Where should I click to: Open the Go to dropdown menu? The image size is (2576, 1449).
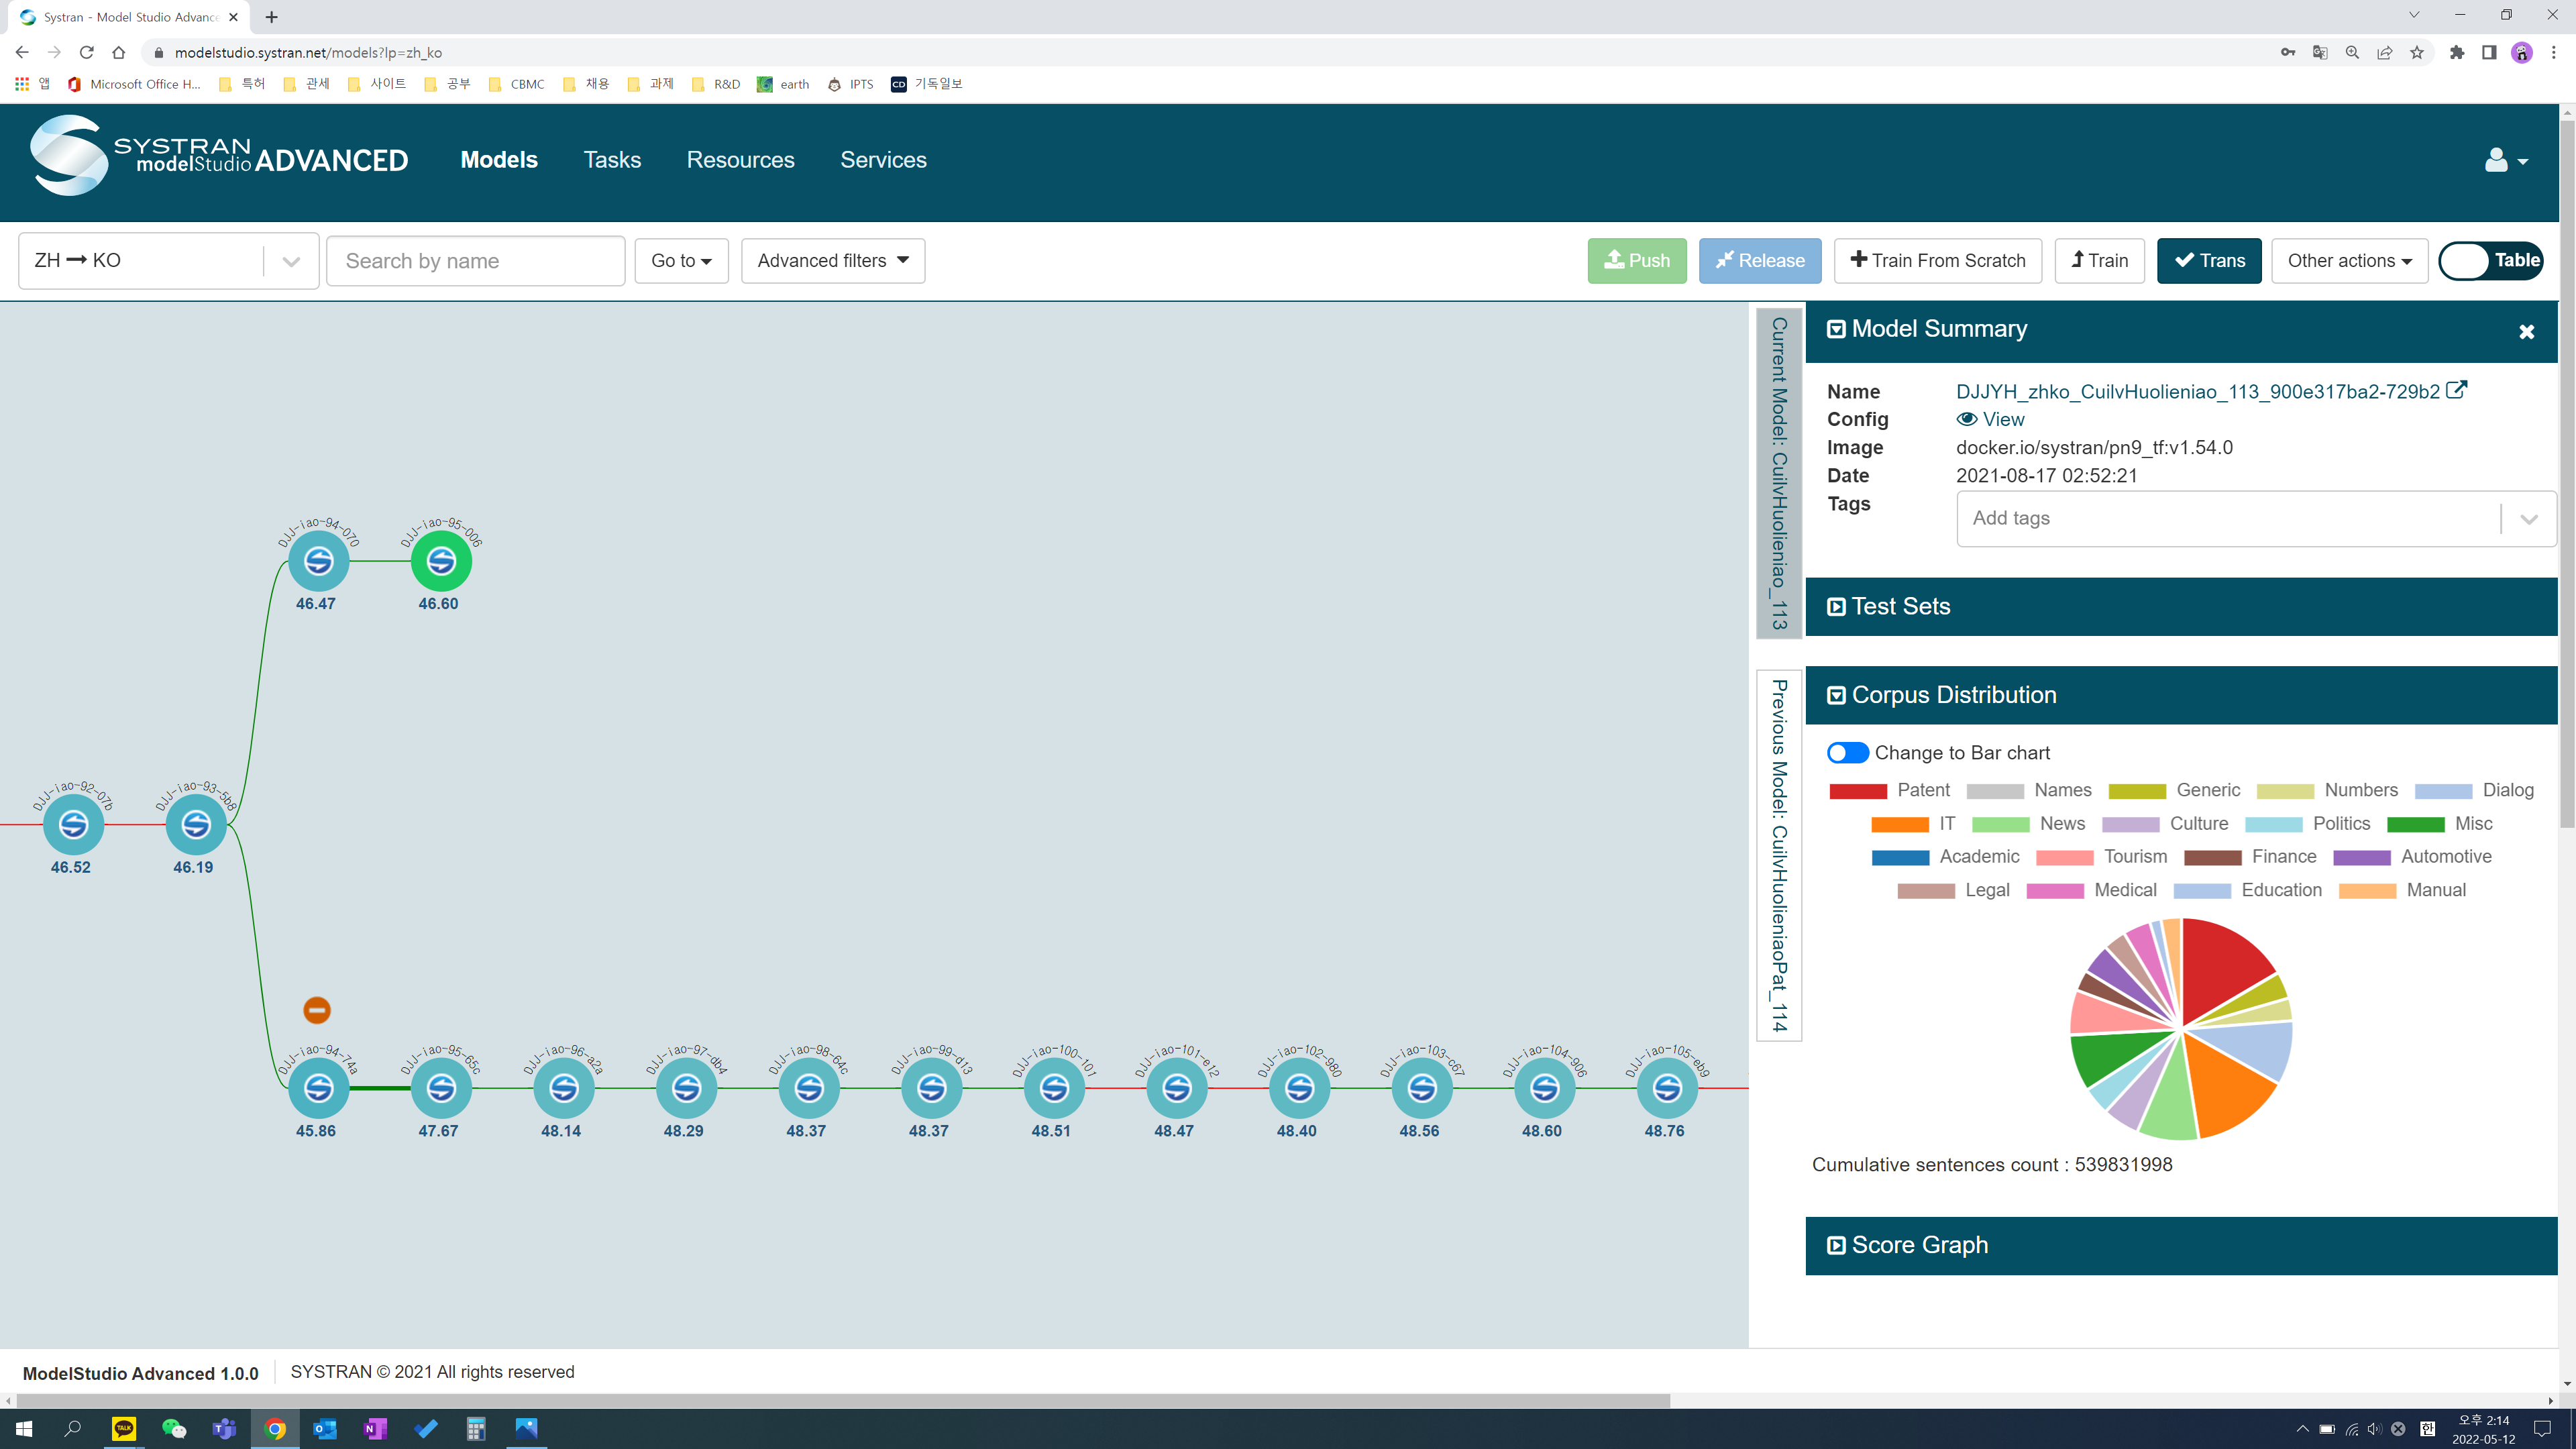[680, 260]
